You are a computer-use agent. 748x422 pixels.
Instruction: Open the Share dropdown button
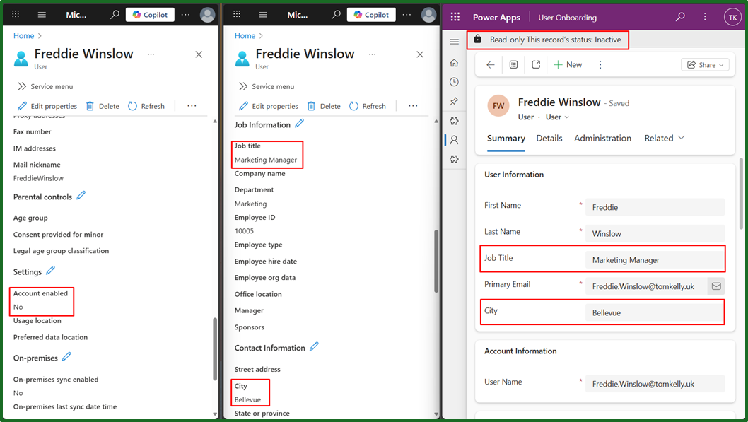click(x=705, y=65)
